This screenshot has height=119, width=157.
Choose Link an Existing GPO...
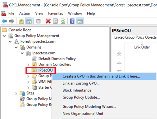click(104, 83)
